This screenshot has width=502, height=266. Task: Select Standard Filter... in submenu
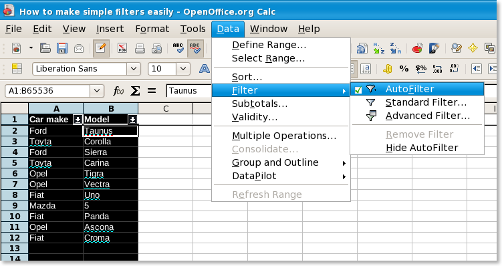(417, 102)
